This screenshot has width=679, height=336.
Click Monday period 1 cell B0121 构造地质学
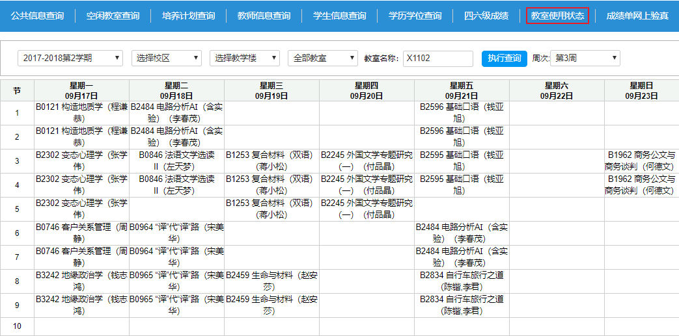tap(81, 112)
